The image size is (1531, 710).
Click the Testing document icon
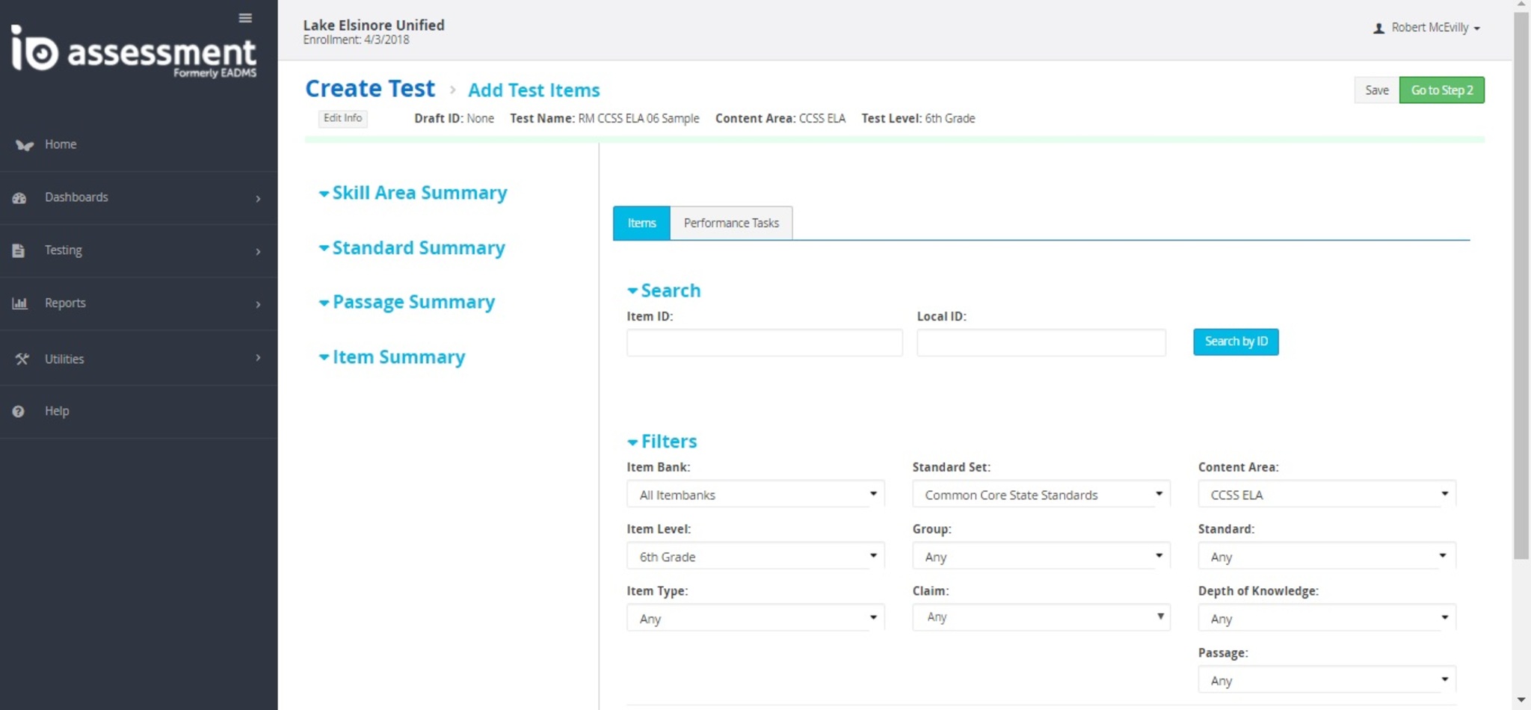click(19, 251)
